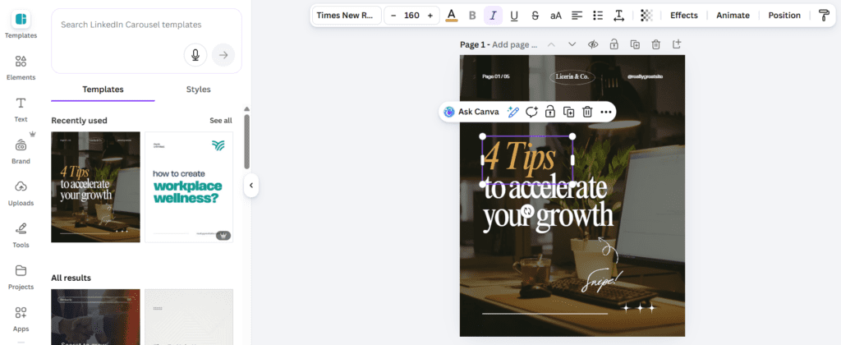Screen dimensions: 841x345
Task: Open the Uploads panel
Action: click(x=21, y=191)
